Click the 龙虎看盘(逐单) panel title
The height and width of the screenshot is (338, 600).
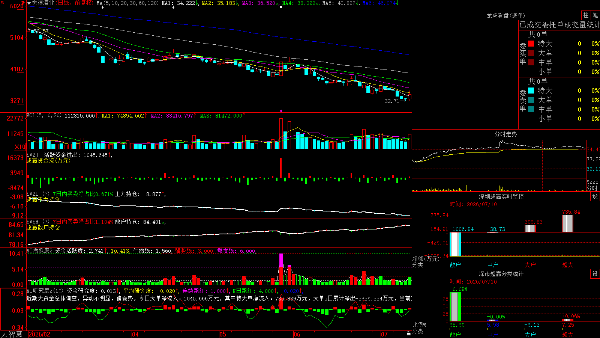coord(506,15)
